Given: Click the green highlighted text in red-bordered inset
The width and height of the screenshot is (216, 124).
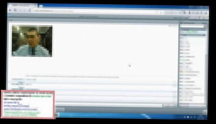Looking at the screenshot, I should tap(42, 96).
